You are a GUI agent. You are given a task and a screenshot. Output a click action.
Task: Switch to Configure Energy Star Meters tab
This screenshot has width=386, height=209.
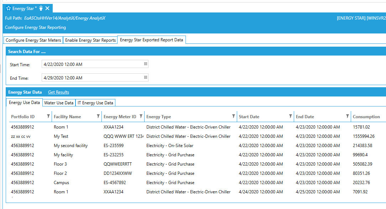(x=33, y=40)
